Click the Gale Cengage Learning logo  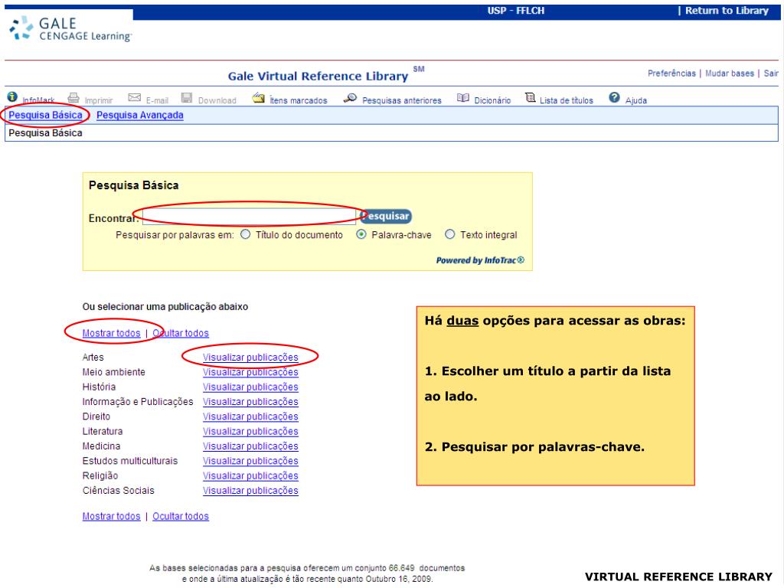tap(70, 29)
